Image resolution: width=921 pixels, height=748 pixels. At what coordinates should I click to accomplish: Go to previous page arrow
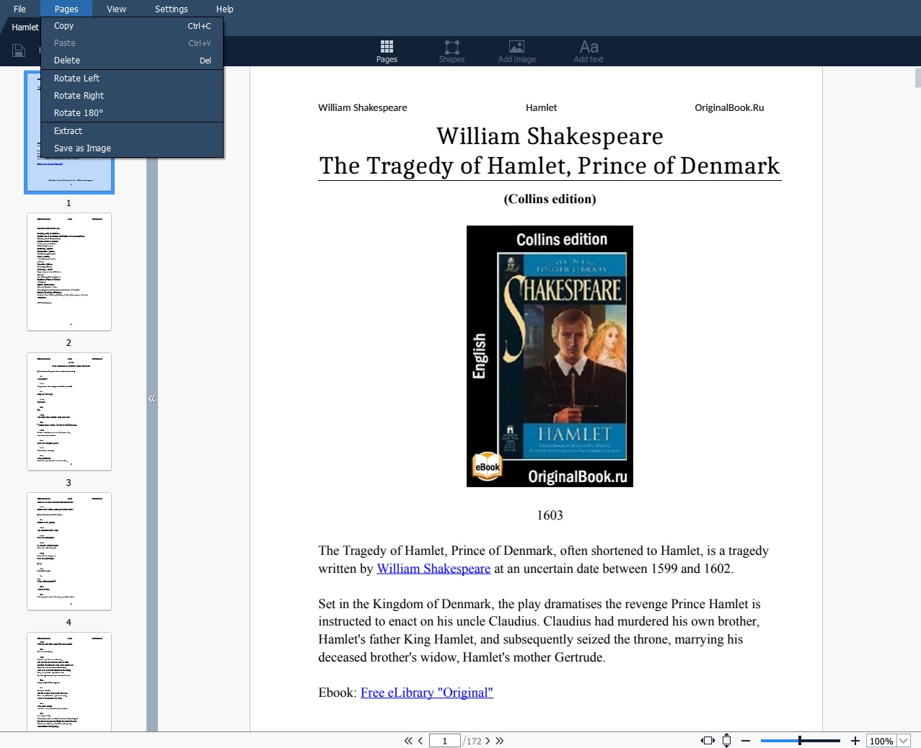point(420,741)
